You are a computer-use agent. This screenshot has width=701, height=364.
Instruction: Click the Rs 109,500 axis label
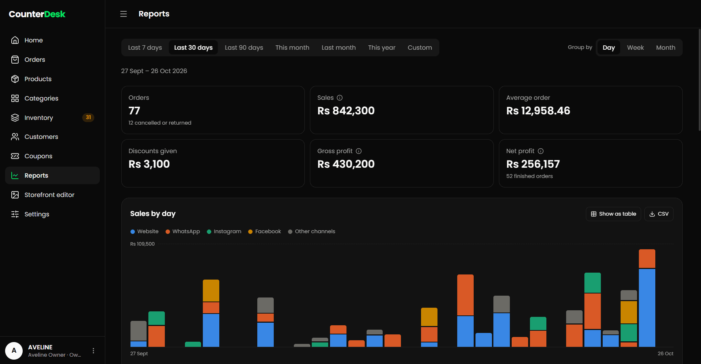[x=142, y=244]
